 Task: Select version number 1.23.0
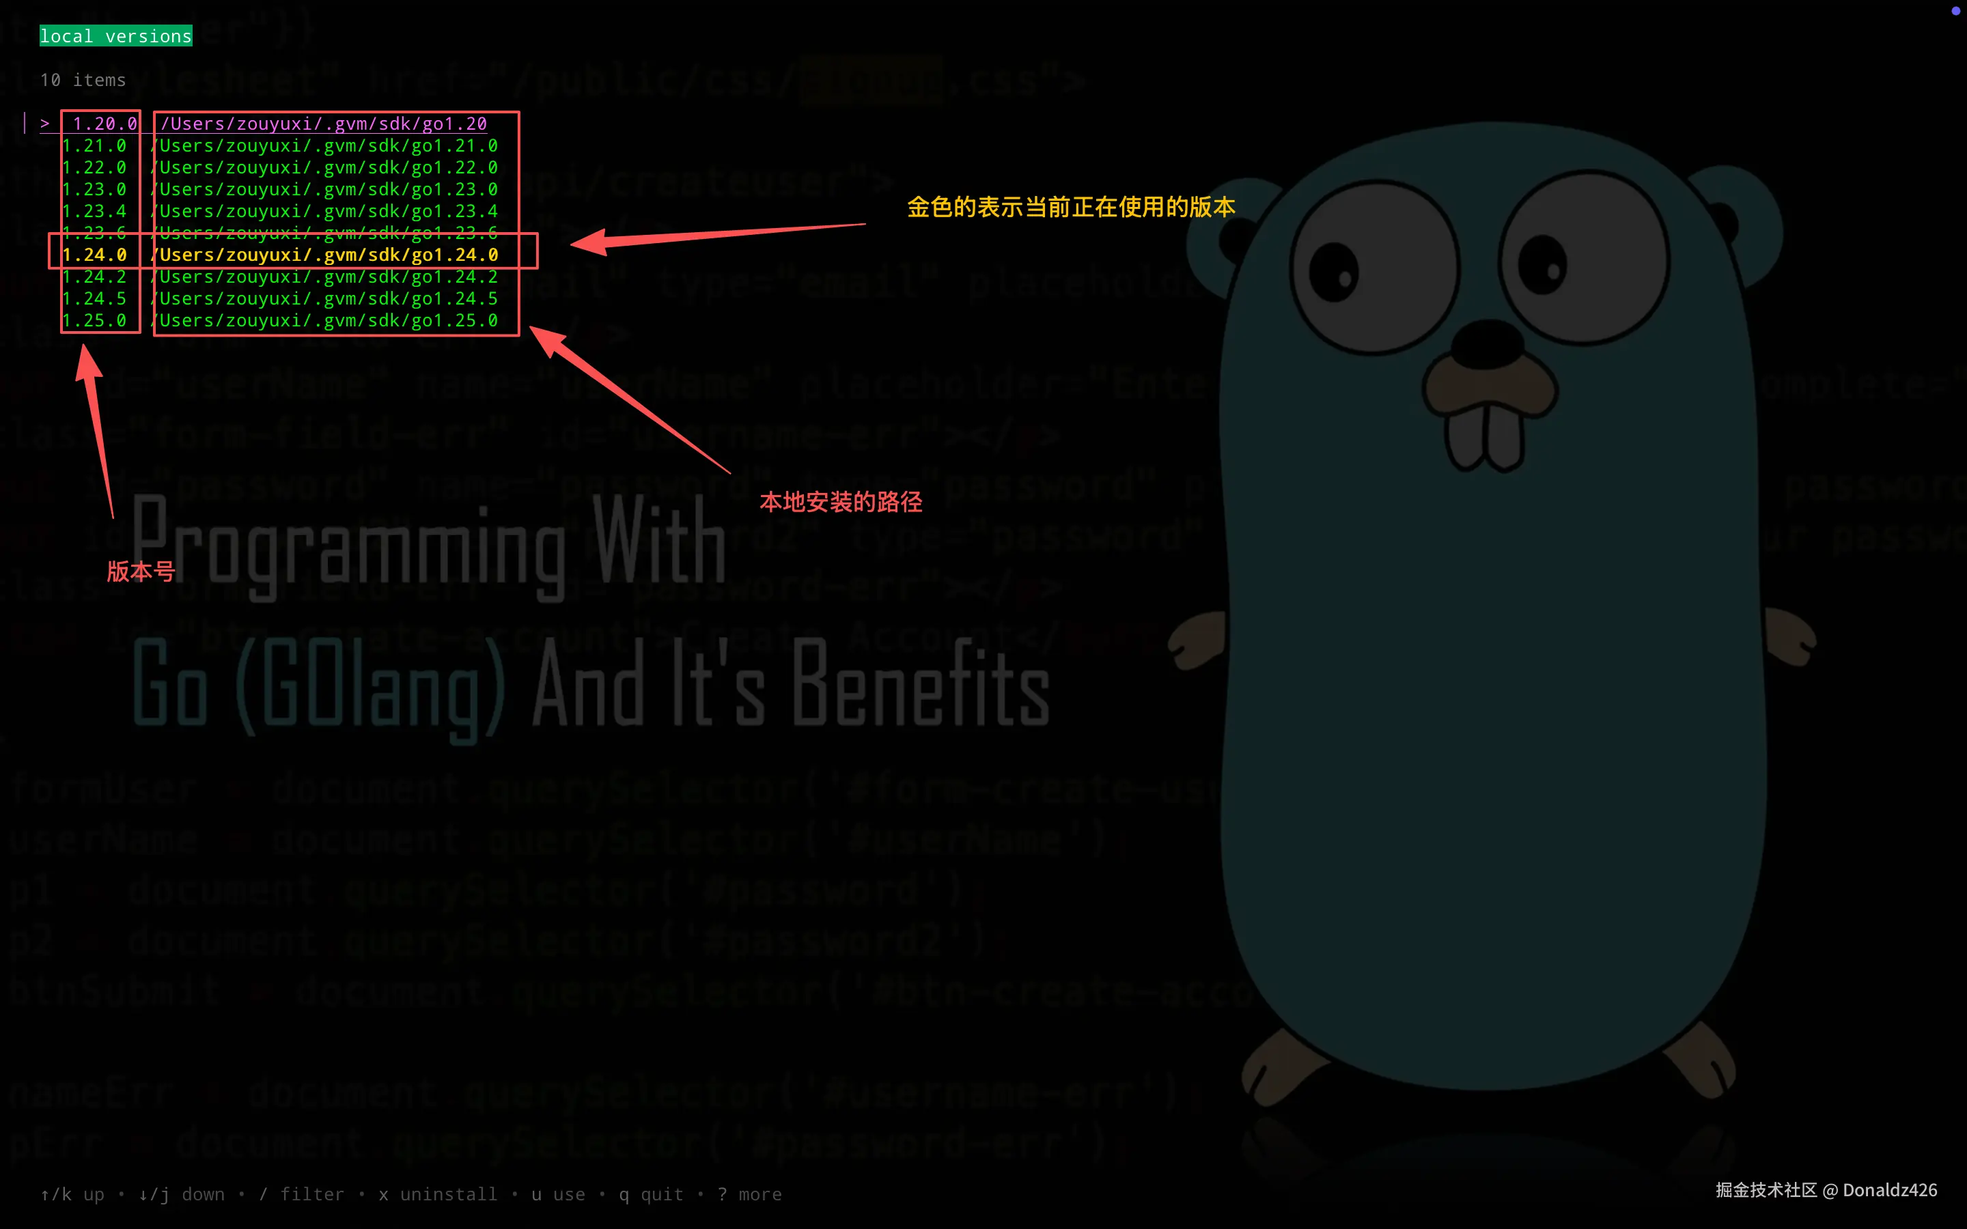click(x=94, y=189)
